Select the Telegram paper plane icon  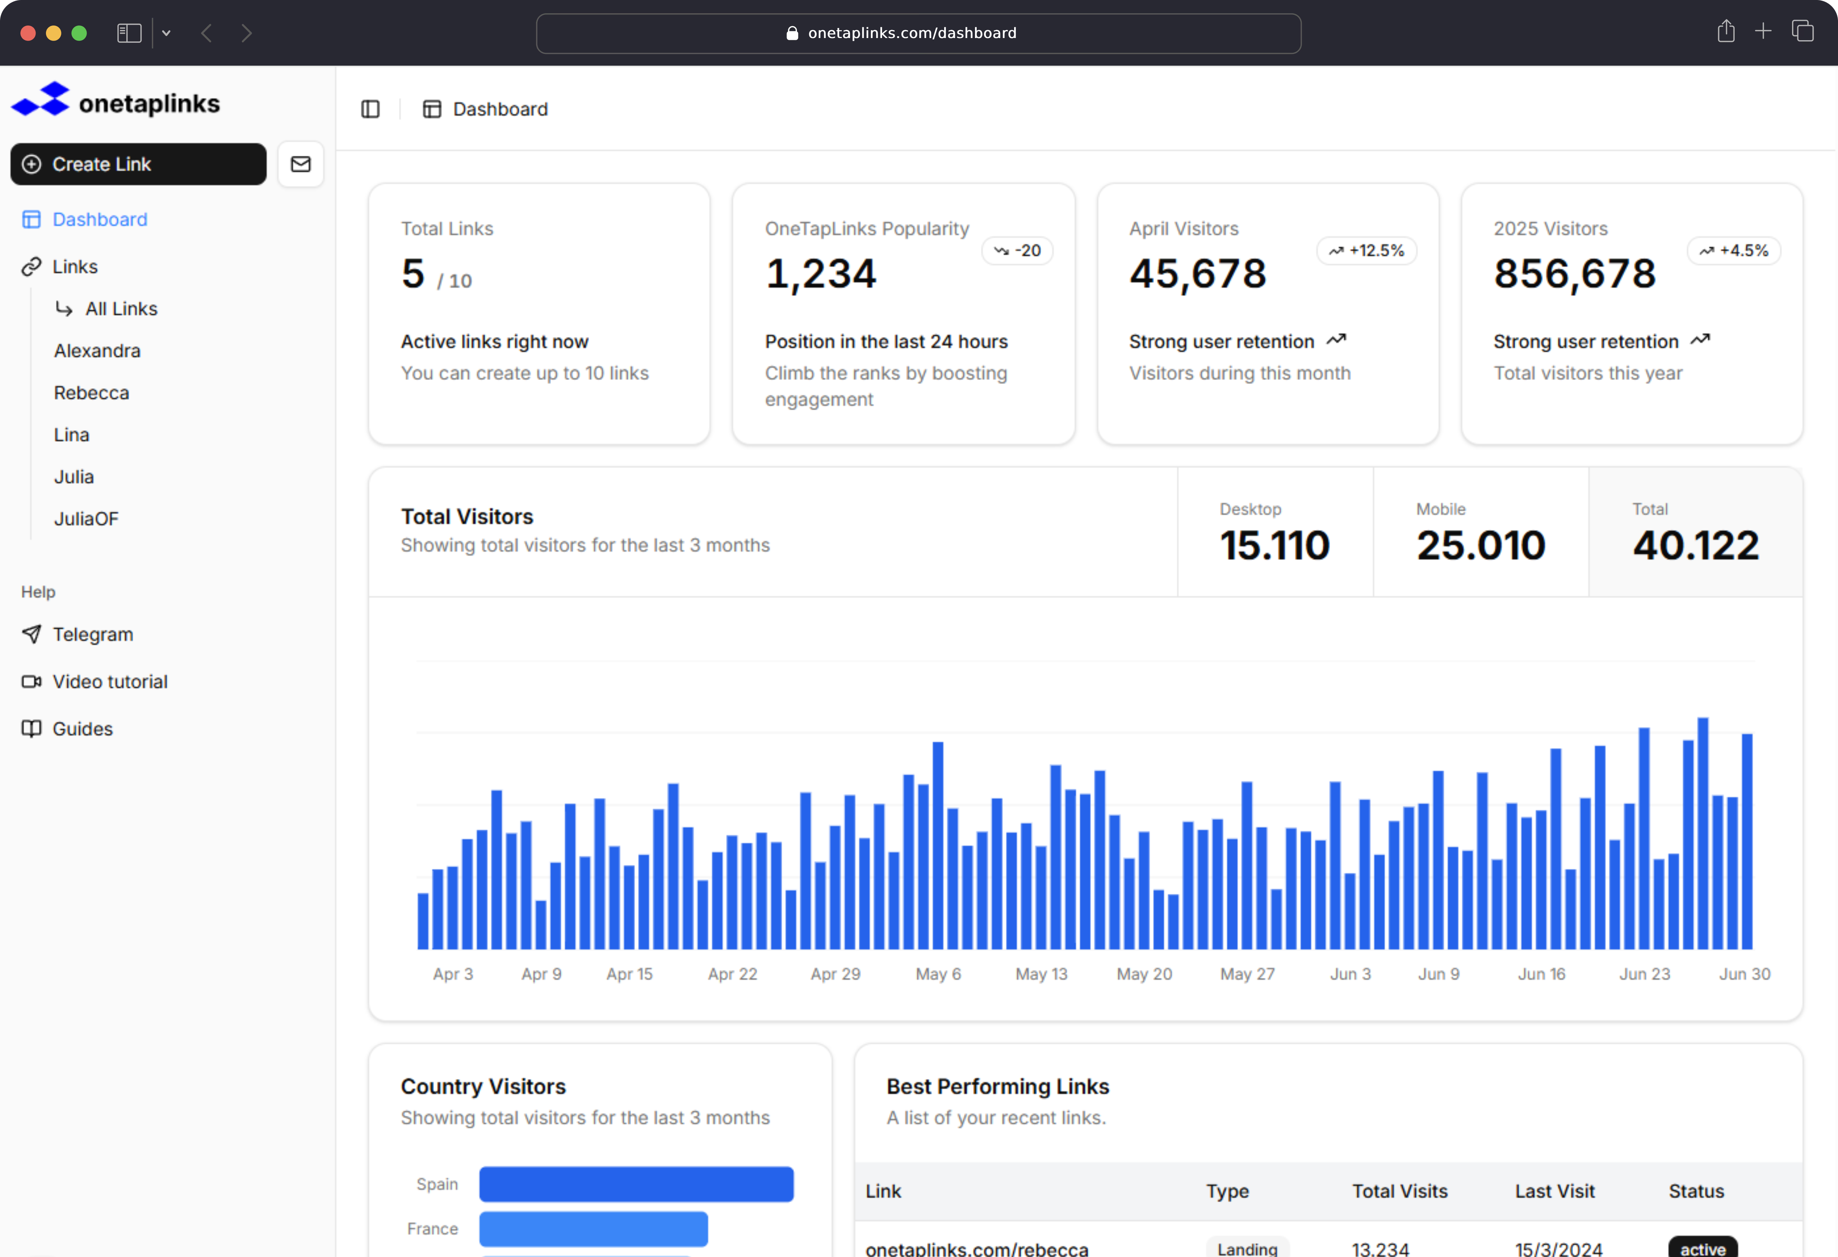[31, 634]
